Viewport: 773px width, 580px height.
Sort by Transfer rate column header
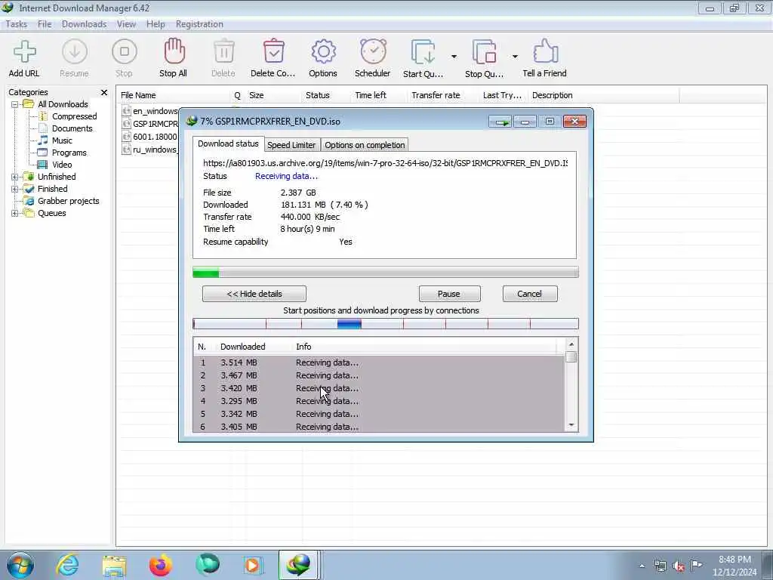pyautogui.click(x=442, y=95)
